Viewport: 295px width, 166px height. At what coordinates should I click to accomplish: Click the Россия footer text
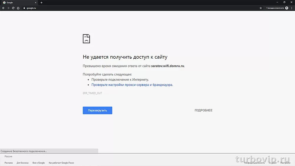(x=8, y=156)
